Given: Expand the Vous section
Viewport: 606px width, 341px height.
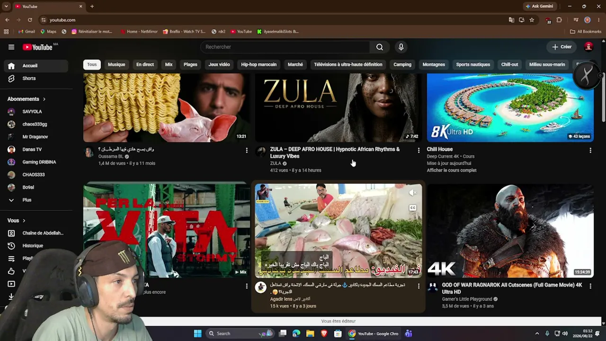Looking at the screenshot, I should coord(17,221).
